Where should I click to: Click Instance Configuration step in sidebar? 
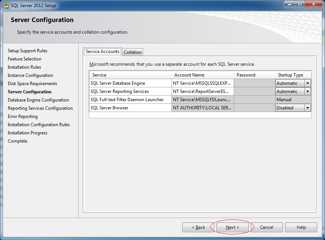30,75
